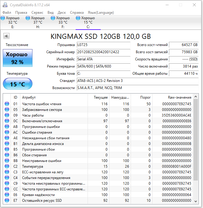Click the Интерфейс Serial ATA field
The image size is (203, 208).
click(x=103, y=59)
